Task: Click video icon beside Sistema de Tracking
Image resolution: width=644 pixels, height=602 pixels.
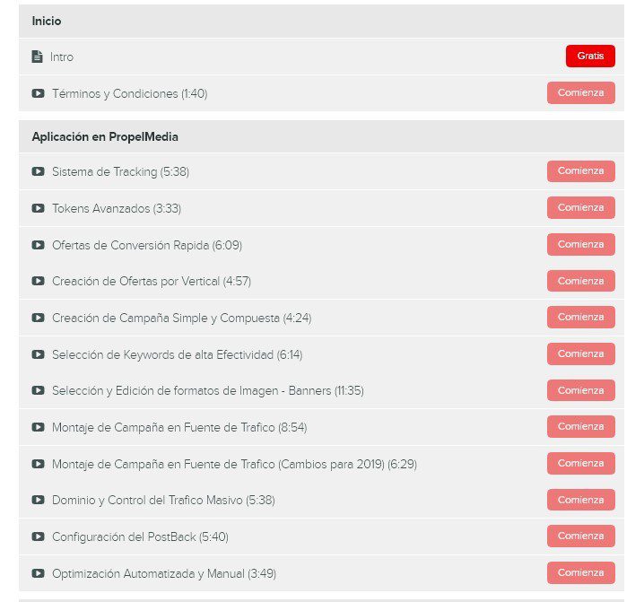Action: pyautogui.click(x=39, y=171)
